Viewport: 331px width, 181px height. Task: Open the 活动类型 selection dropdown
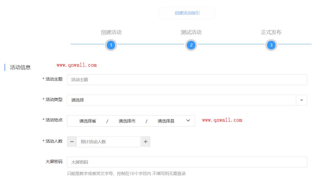pyautogui.click(x=185, y=100)
